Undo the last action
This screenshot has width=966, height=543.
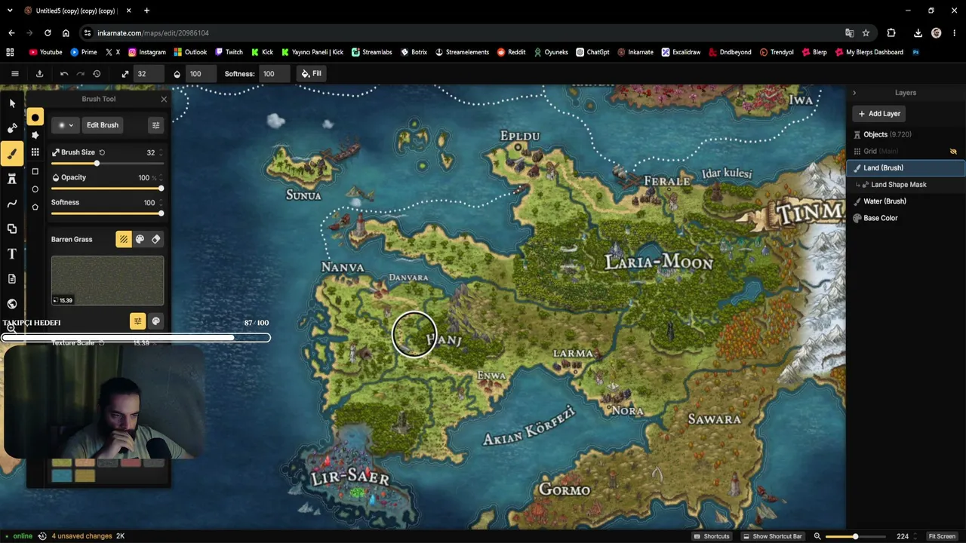(x=64, y=74)
